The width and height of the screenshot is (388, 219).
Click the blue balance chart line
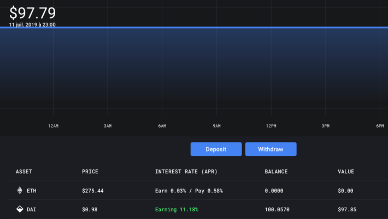[194, 27]
